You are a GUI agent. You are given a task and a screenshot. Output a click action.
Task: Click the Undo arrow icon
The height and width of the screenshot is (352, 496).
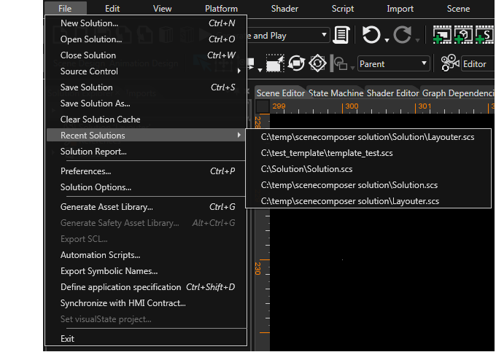[x=371, y=34]
